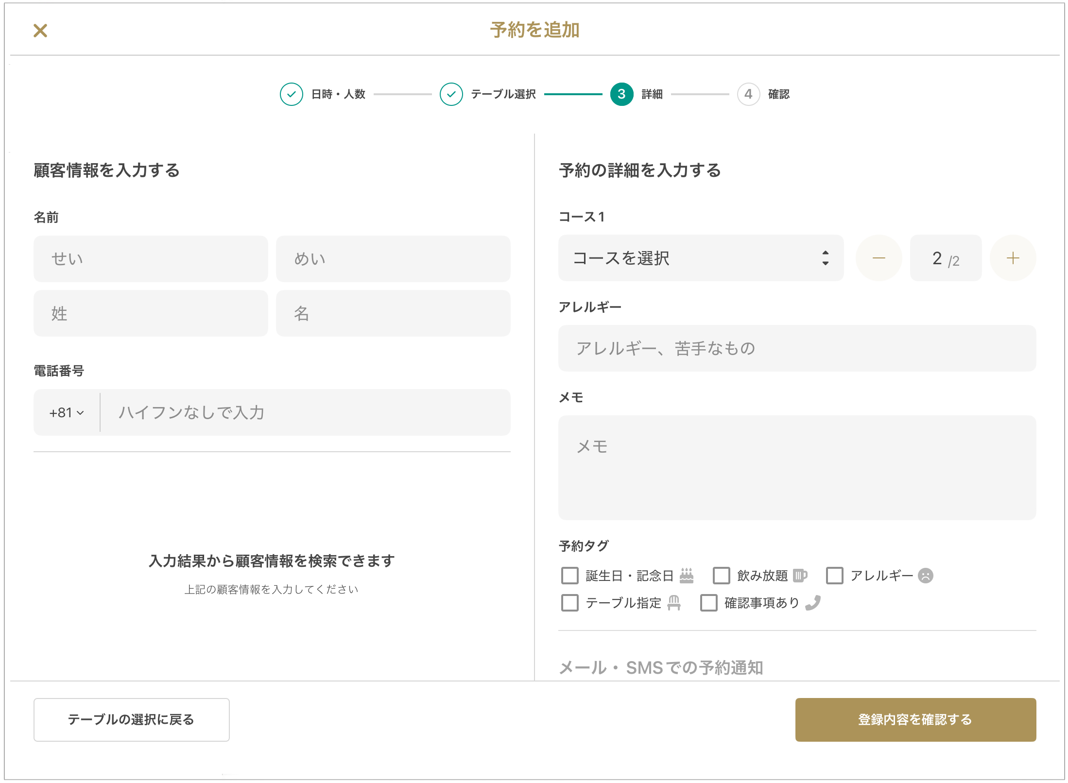Image resolution: width=1068 pixels, height=783 pixels.
Task: Click the completed 日時・人数 step checkmark
Action: click(292, 94)
